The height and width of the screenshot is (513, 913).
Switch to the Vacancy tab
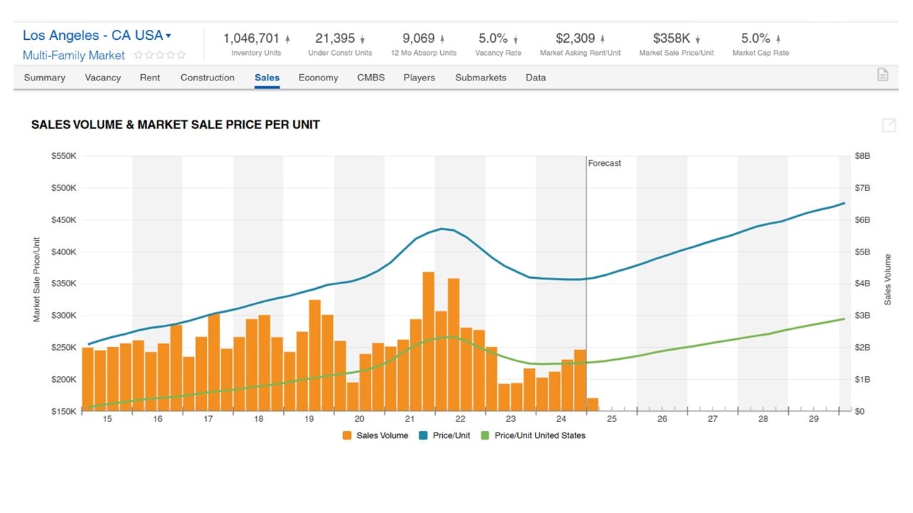103,78
